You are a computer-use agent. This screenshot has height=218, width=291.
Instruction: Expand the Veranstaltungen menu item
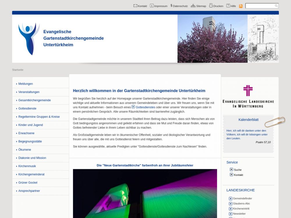point(29,92)
